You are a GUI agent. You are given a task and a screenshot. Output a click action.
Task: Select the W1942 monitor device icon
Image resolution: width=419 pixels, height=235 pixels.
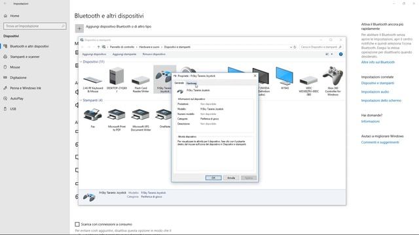[285, 78]
